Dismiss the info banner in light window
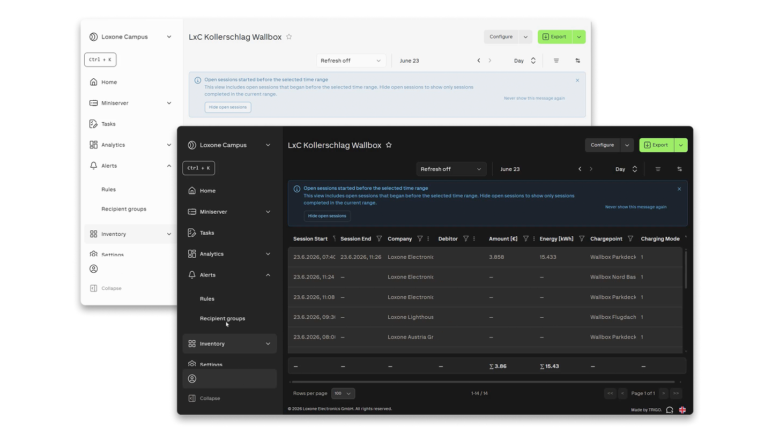This screenshot has height=434, width=772. click(x=577, y=80)
